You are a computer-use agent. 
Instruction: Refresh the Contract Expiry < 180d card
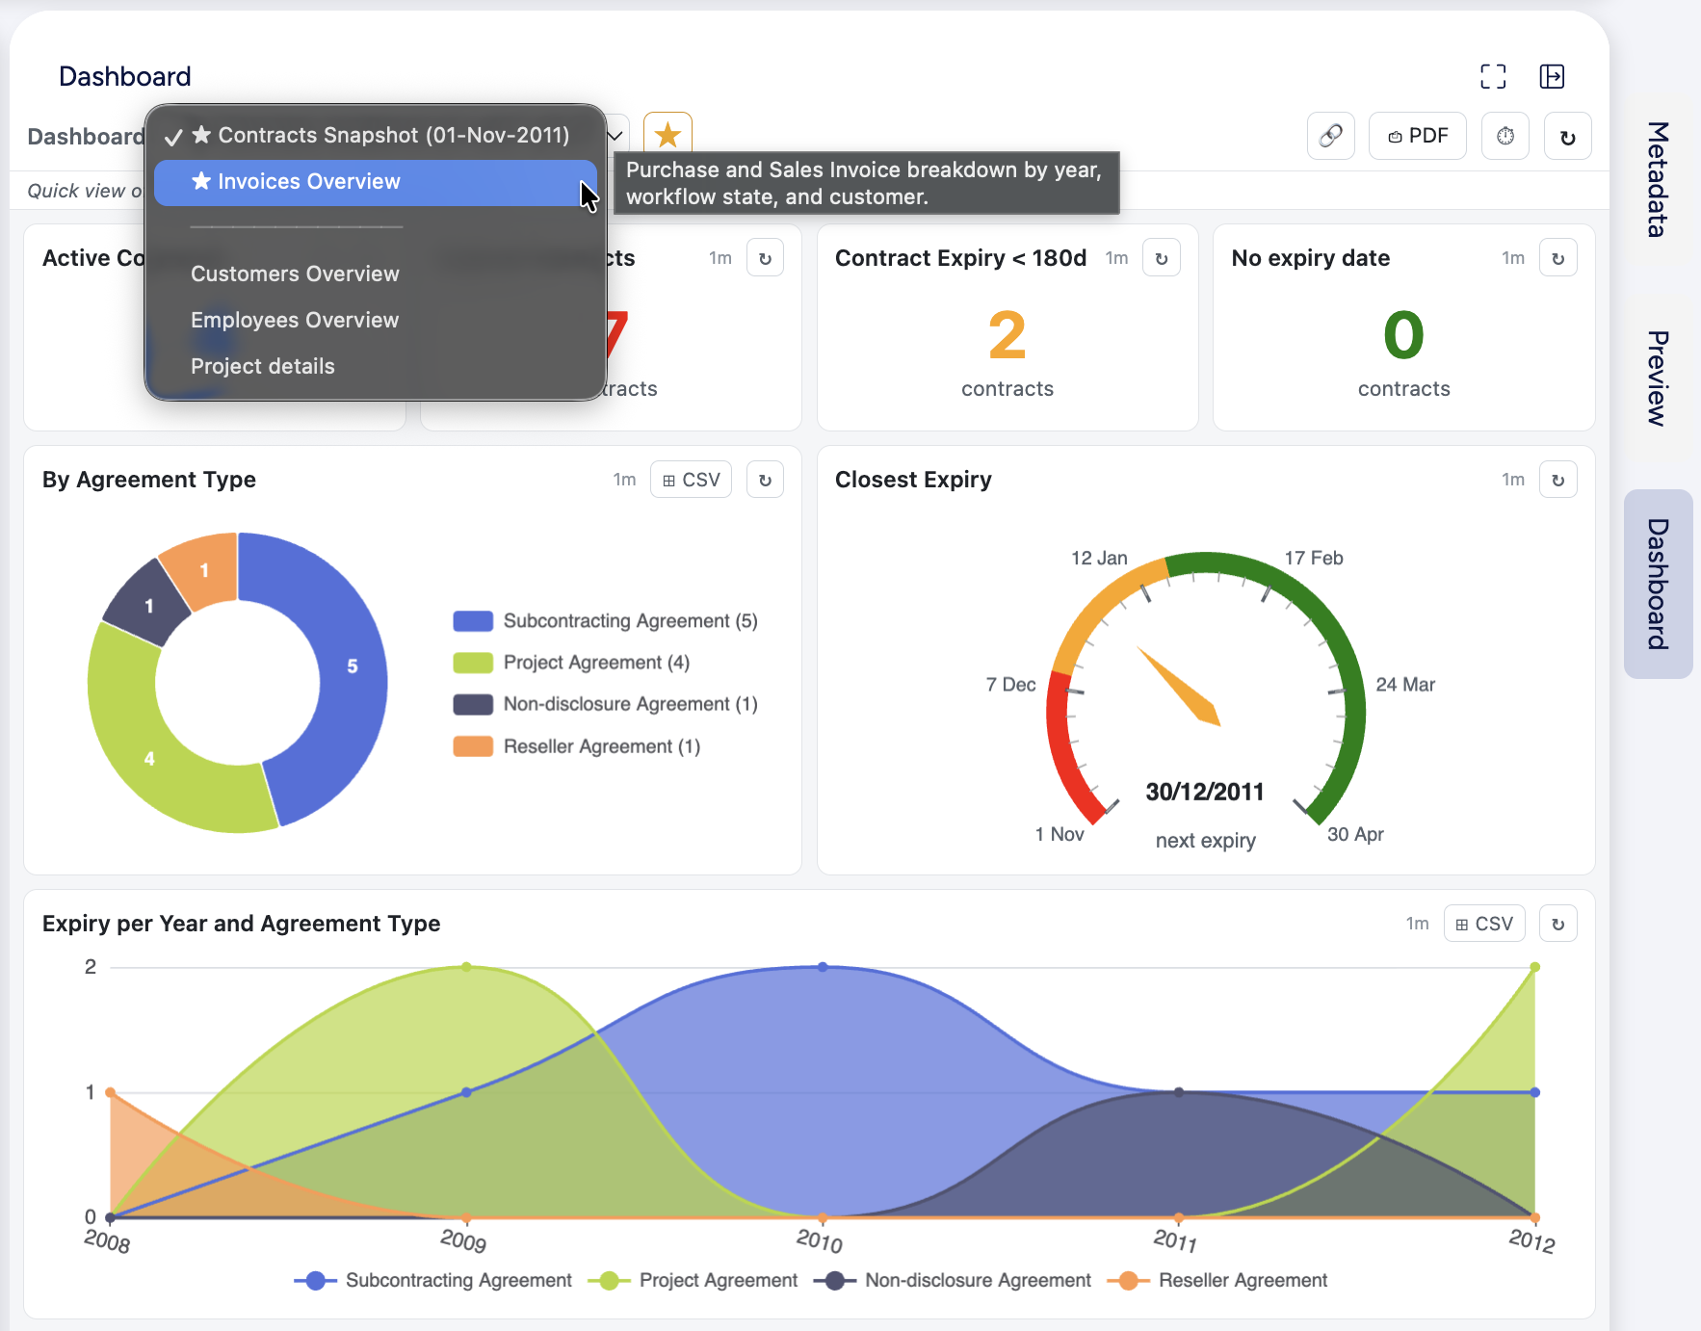[1162, 258]
